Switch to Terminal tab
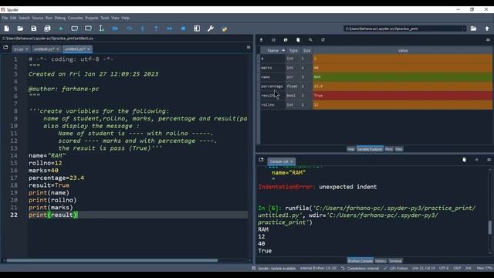 pyautogui.click(x=395, y=261)
